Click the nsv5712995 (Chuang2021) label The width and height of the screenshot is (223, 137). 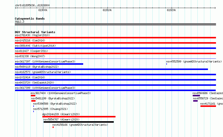point(50,109)
